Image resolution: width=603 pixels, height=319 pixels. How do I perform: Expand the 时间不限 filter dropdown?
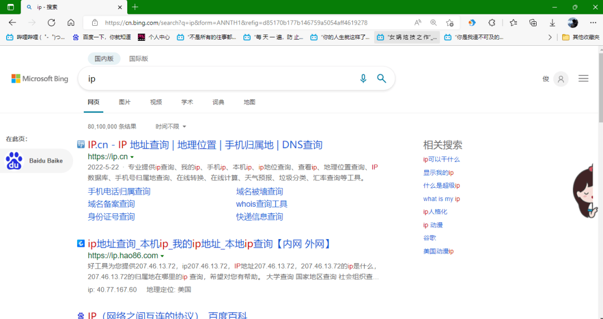coord(171,127)
